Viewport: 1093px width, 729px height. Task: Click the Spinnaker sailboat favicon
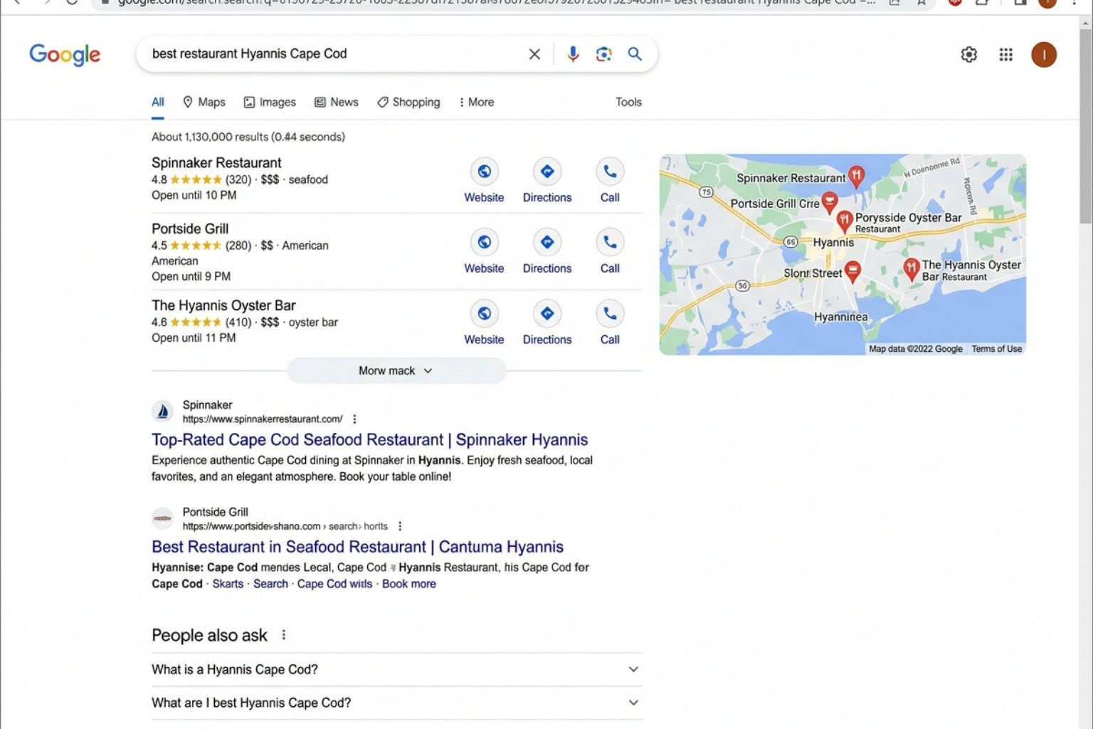162,411
